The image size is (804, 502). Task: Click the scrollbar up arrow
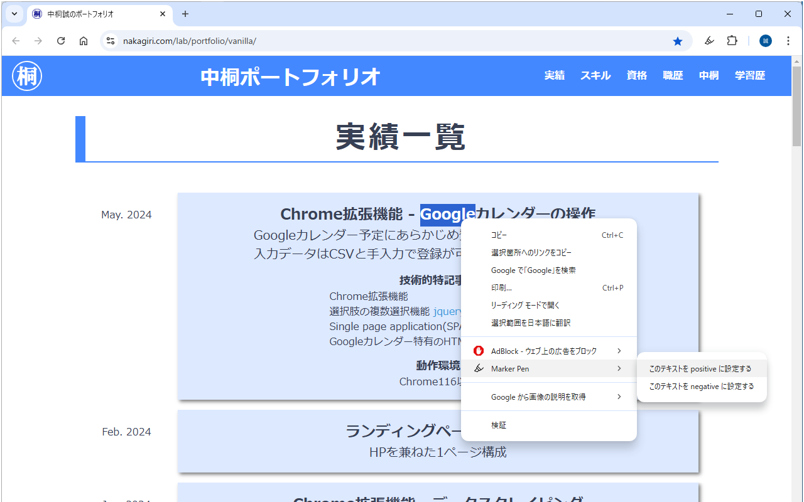(x=797, y=60)
